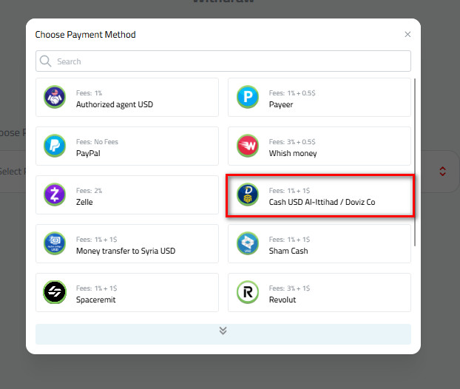Choose Zelle payment method
Viewport: 460px width, 389px height.
[127, 194]
